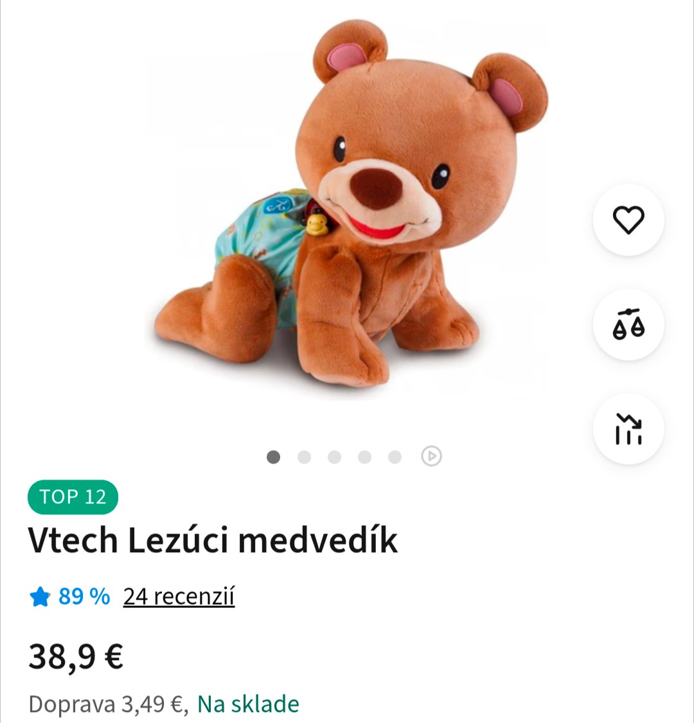Switch to the second image dot
Viewport: 694px width, 723px height.
(304, 457)
